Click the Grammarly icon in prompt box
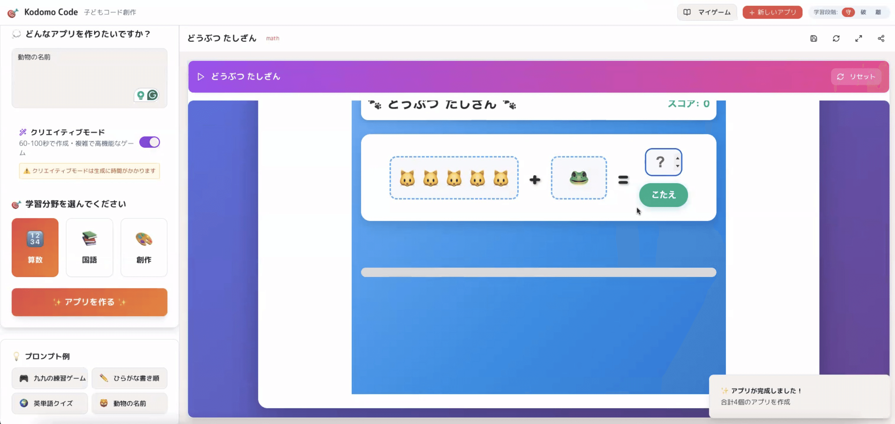Screen dimensions: 895x424 [x=152, y=95]
